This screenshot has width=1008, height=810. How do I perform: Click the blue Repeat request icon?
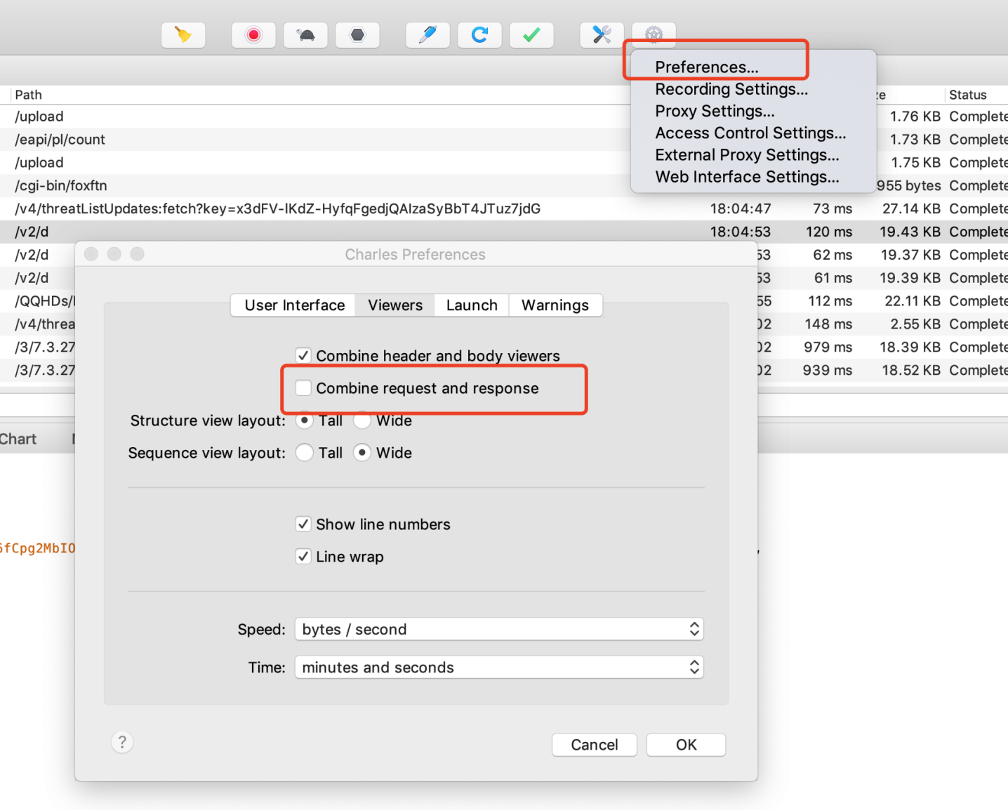point(479,35)
